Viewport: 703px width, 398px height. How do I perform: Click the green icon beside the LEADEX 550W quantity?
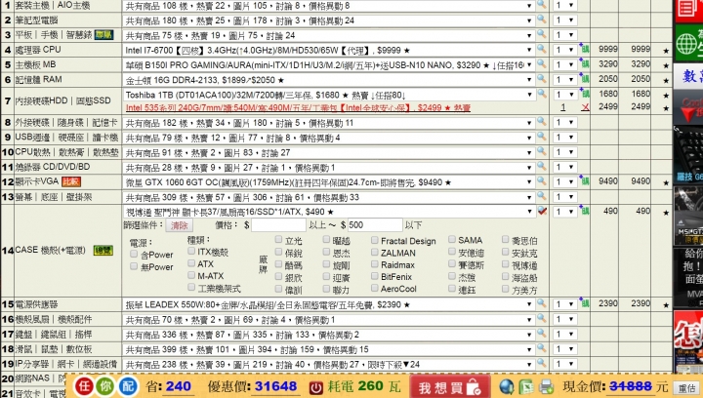(585, 303)
